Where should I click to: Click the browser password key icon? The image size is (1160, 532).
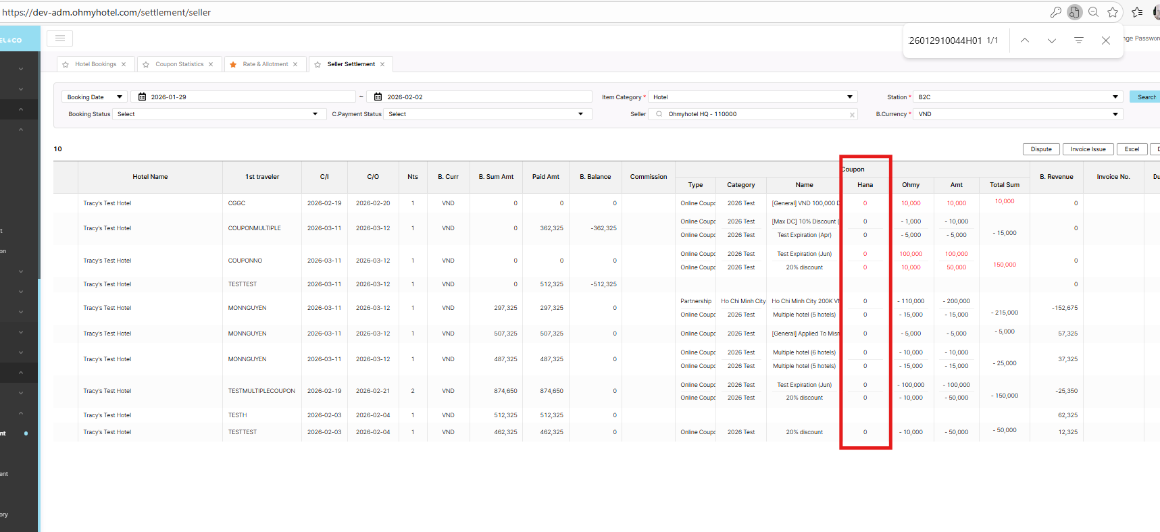click(1055, 12)
